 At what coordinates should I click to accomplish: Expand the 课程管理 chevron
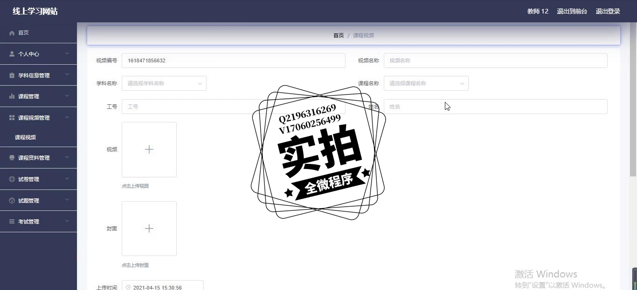point(67,96)
